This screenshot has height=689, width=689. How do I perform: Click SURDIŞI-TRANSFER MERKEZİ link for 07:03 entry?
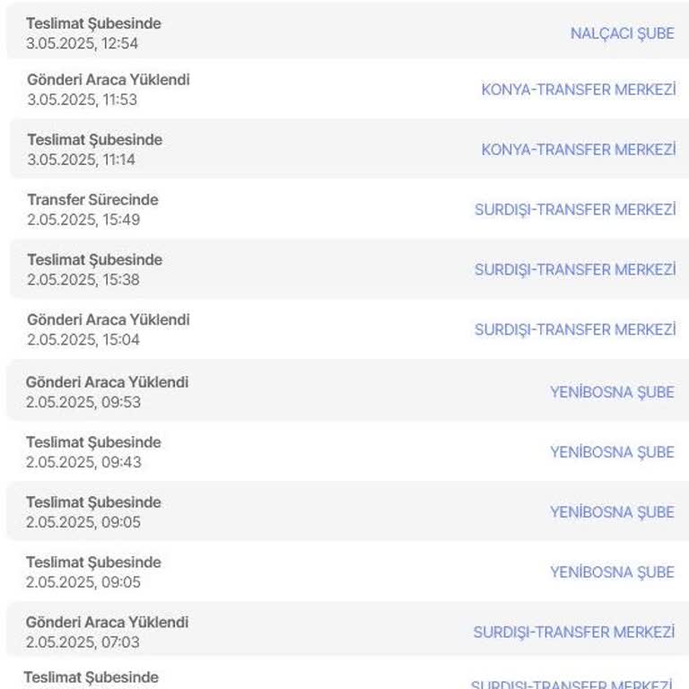click(573, 632)
